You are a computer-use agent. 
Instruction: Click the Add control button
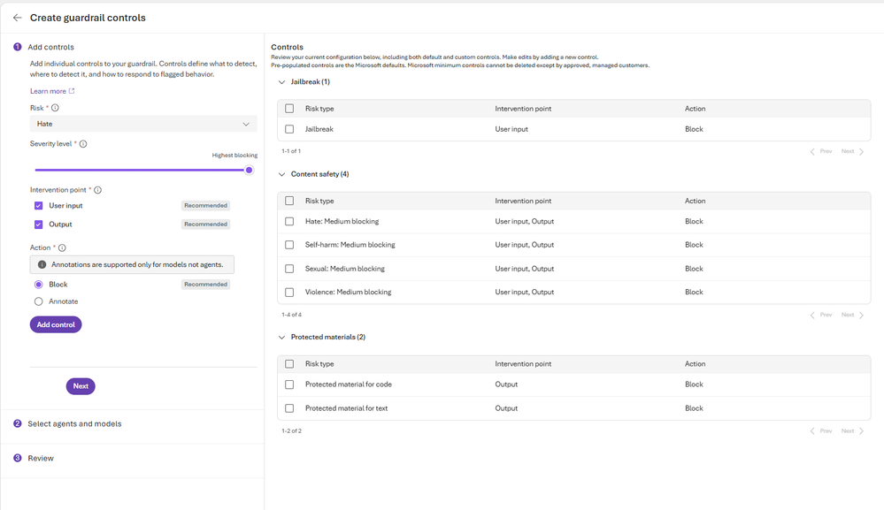(x=56, y=325)
